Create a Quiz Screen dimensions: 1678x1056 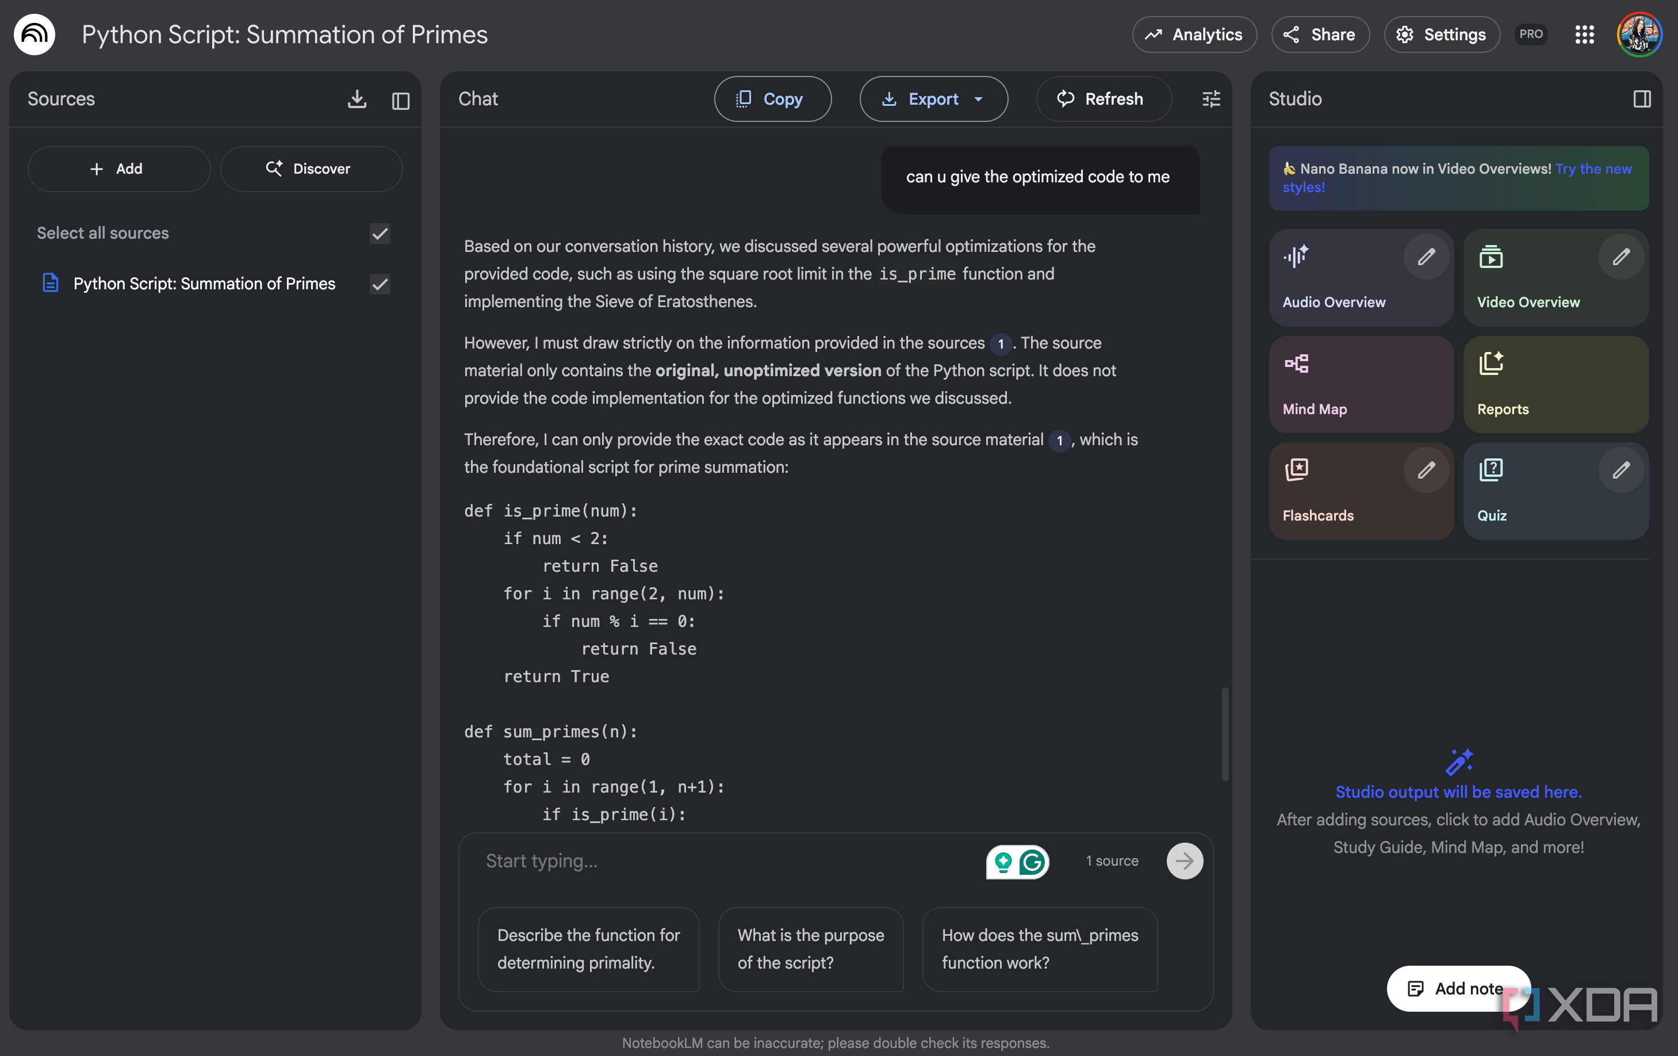[1556, 491]
